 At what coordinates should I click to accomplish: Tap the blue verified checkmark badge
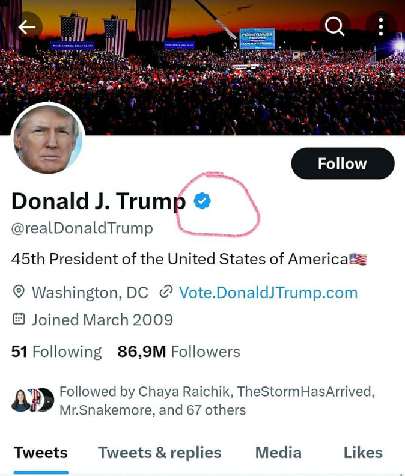(x=202, y=201)
